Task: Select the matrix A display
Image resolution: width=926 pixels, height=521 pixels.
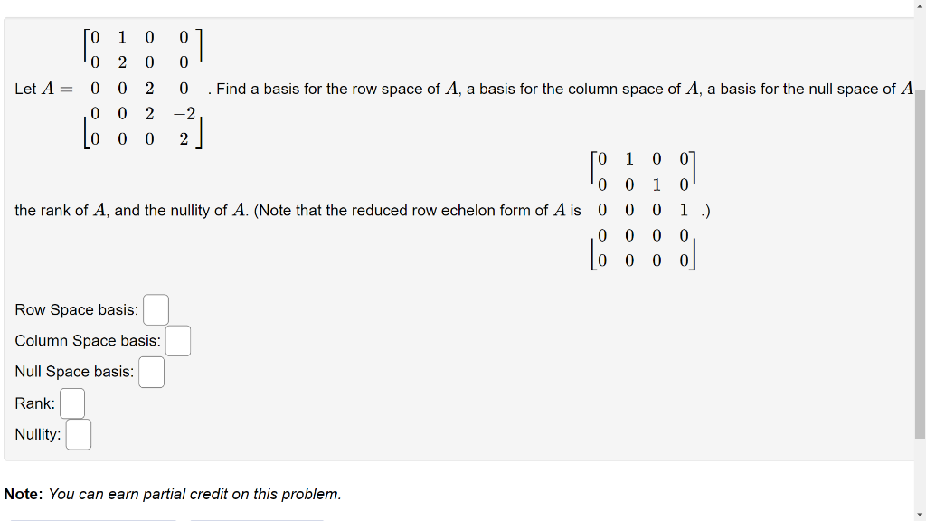Action: coord(143,88)
